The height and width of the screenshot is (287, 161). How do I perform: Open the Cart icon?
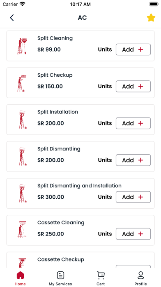pyautogui.click(x=101, y=278)
